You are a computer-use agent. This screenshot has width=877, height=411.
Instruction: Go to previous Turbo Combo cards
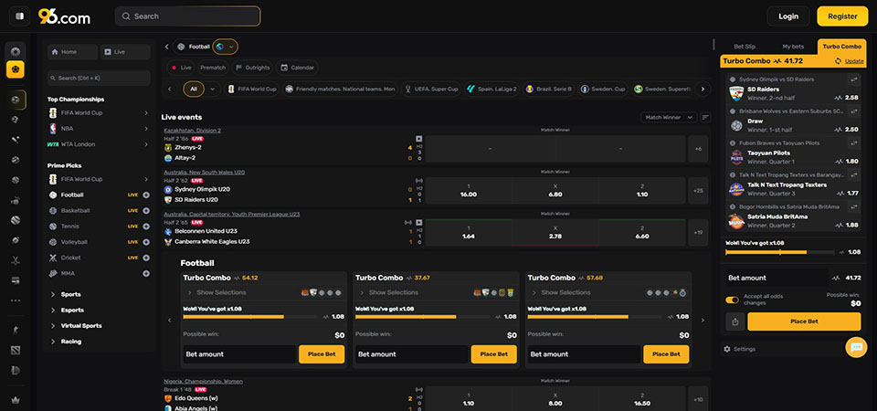click(170, 321)
